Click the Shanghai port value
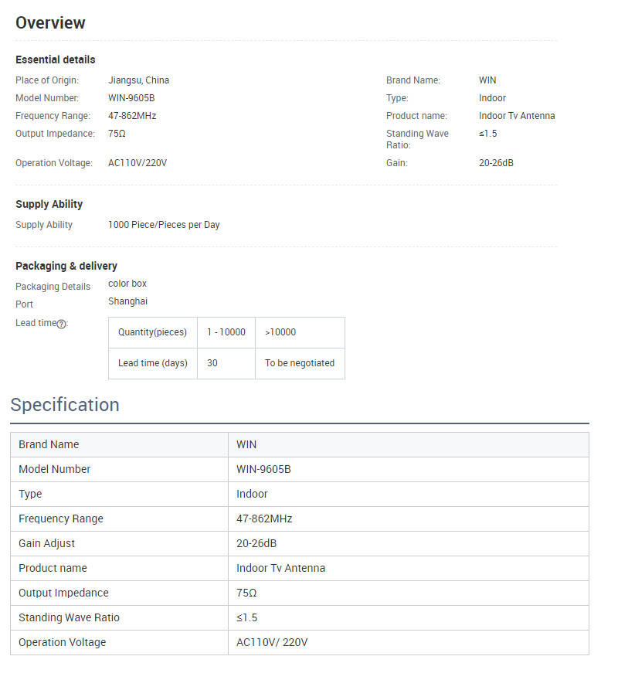This screenshot has width=618, height=680. 127,301
